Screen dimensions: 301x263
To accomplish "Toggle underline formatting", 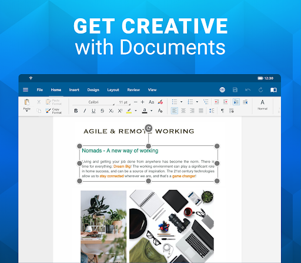I will click(x=93, y=111).
